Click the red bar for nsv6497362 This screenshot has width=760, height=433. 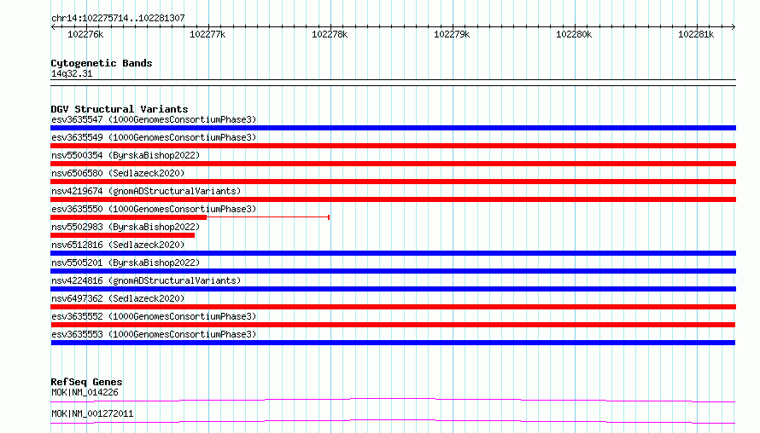pos(393,307)
